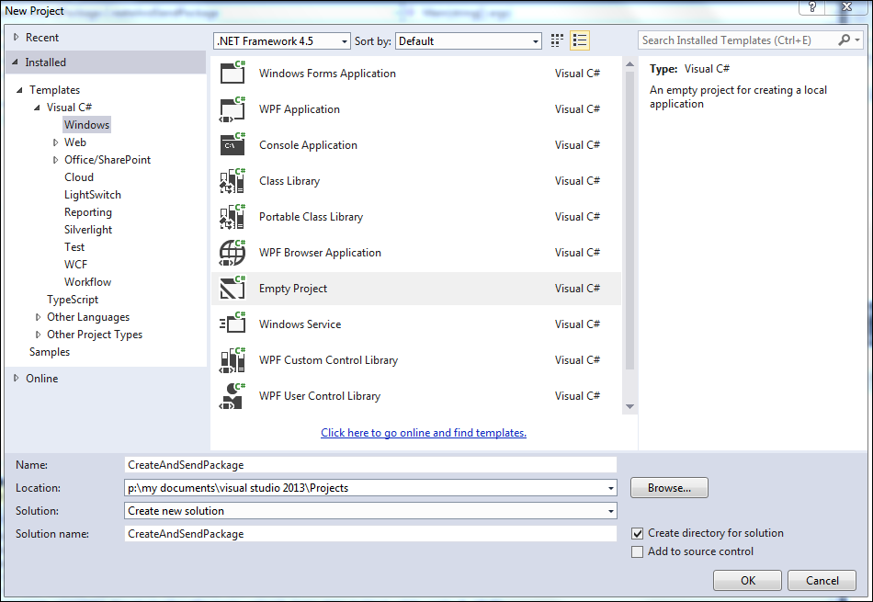Image resolution: width=873 pixels, height=602 pixels.
Task: Click the template list scroll down arrow
Action: click(629, 406)
